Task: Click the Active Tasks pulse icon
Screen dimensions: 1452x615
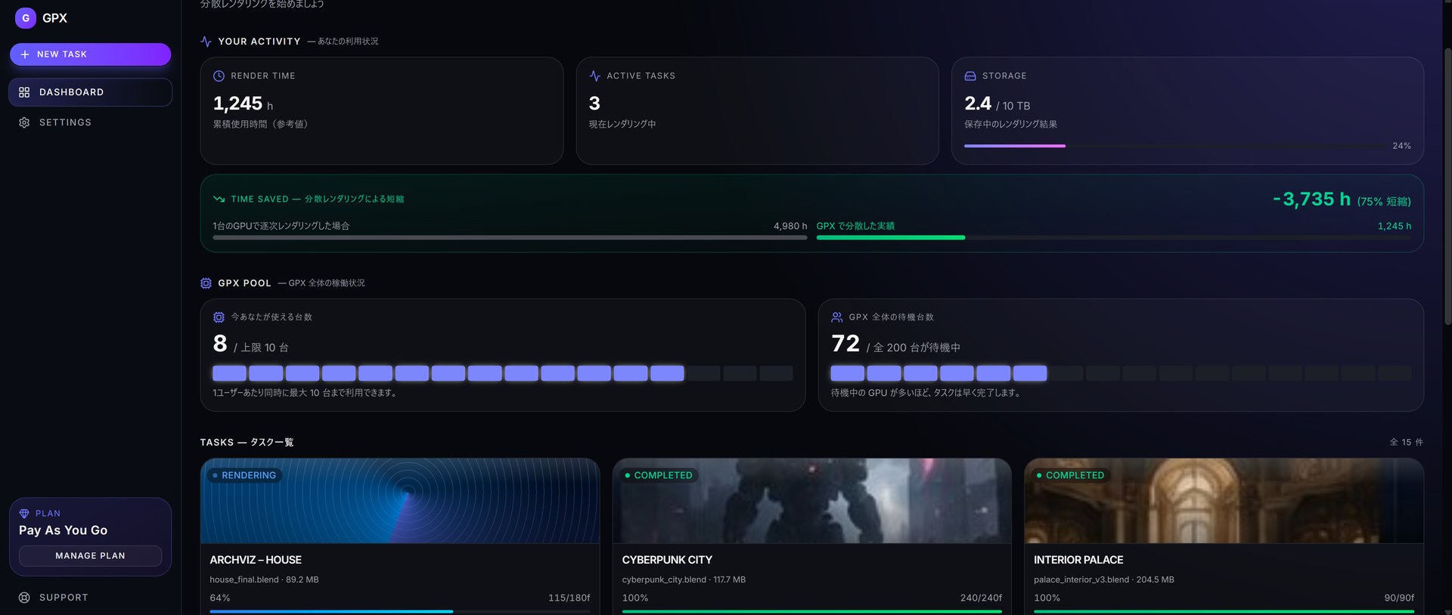Action: pyautogui.click(x=594, y=76)
